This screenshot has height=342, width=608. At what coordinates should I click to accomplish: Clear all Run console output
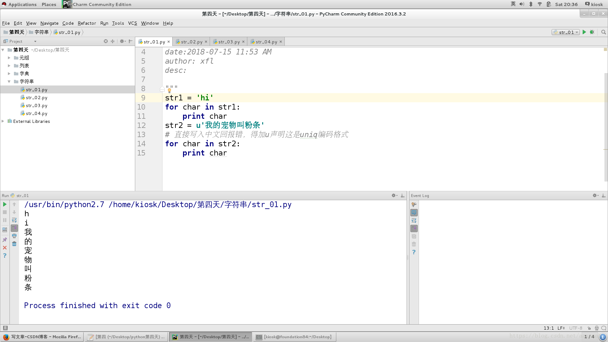[x=14, y=244]
